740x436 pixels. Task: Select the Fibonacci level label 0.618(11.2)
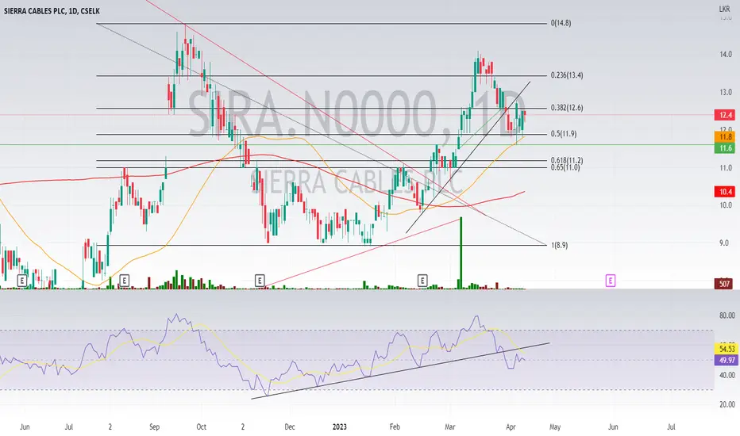pos(567,161)
